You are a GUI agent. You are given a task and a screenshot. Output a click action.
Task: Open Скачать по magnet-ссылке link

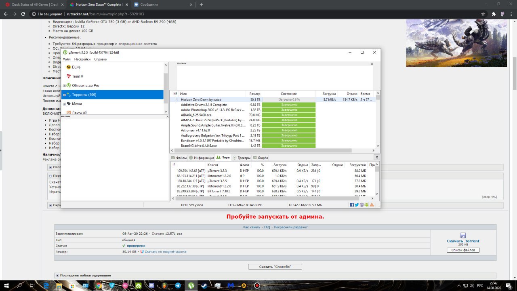(166, 252)
